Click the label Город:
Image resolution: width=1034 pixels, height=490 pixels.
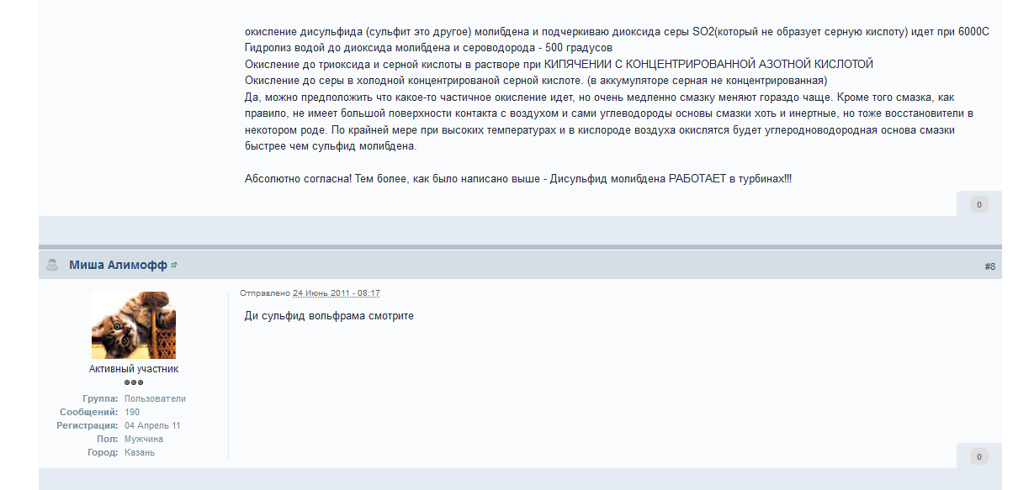tap(102, 452)
